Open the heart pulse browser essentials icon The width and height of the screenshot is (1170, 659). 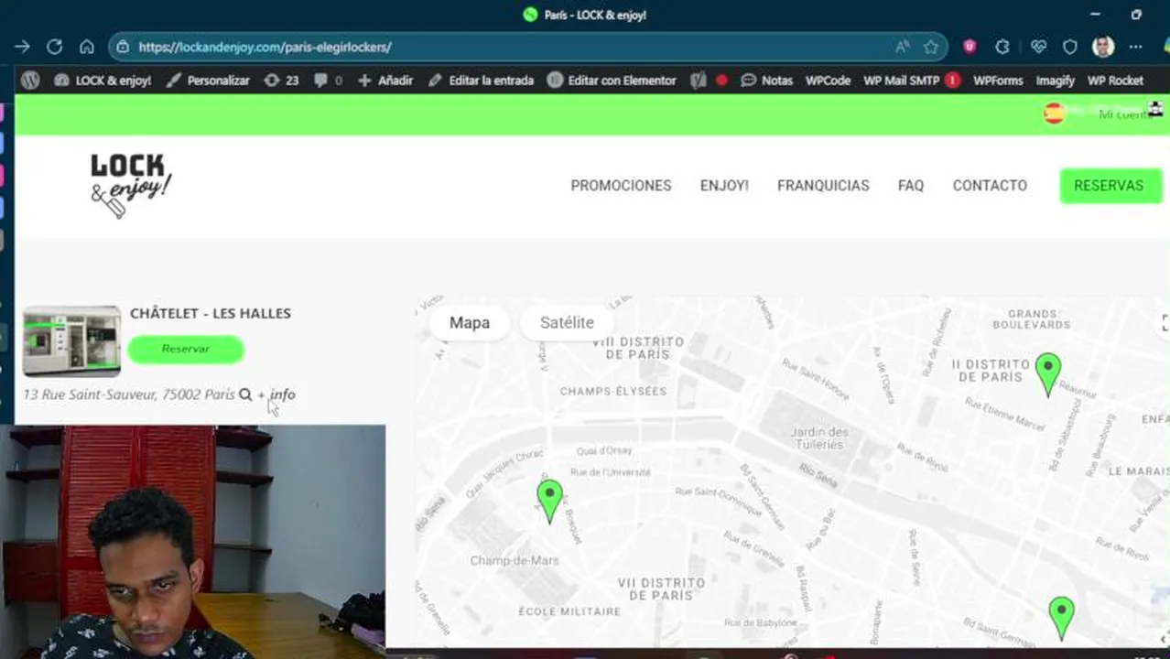pyautogui.click(x=1038, y=47)
